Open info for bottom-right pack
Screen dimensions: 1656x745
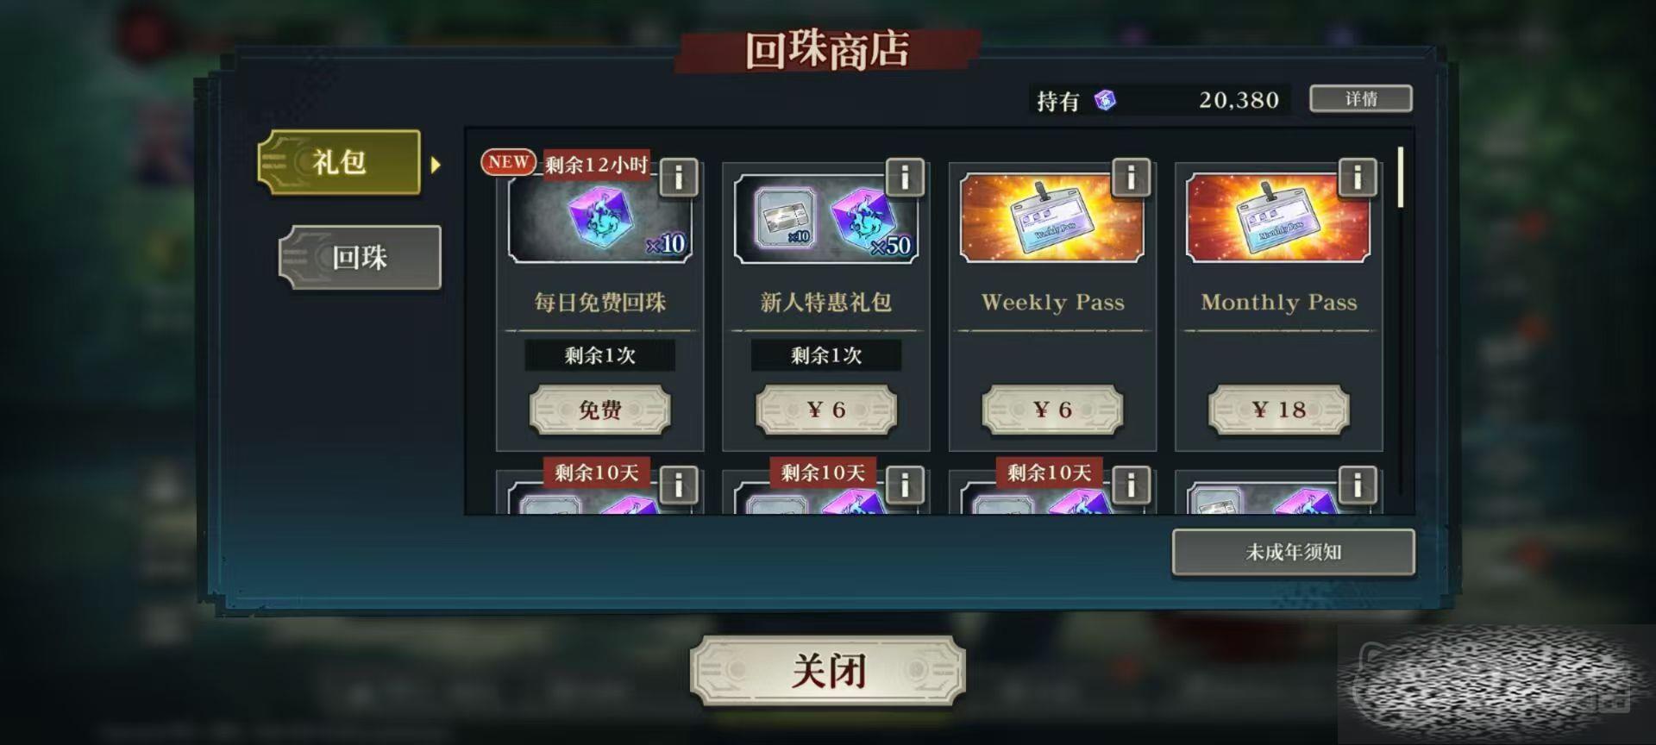[x=1357, y=485]
